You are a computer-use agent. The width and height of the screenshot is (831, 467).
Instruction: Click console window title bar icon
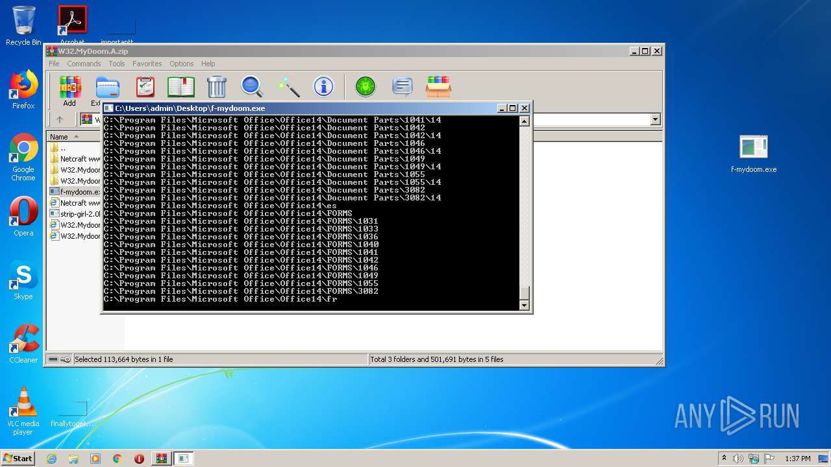click(108, 108)
